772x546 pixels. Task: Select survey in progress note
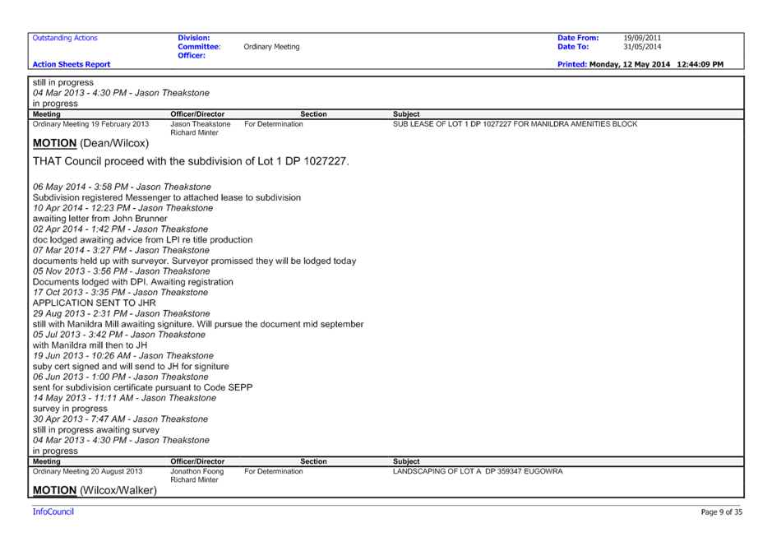70,409
